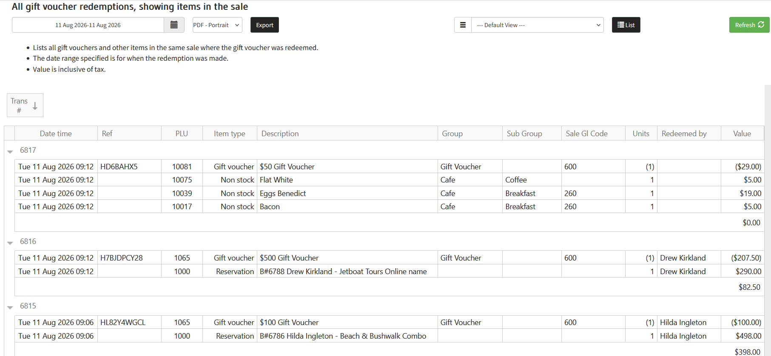The width and height of the screenshot is (771, 356).
Task: Collapse transaction group 6815
Action: 10,307
